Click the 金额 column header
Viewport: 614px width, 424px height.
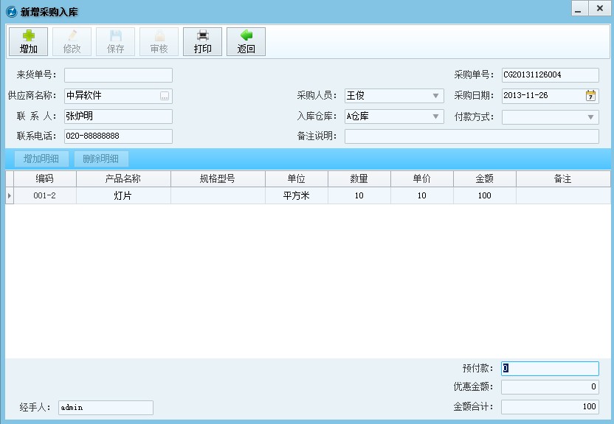tap(484, 179)
